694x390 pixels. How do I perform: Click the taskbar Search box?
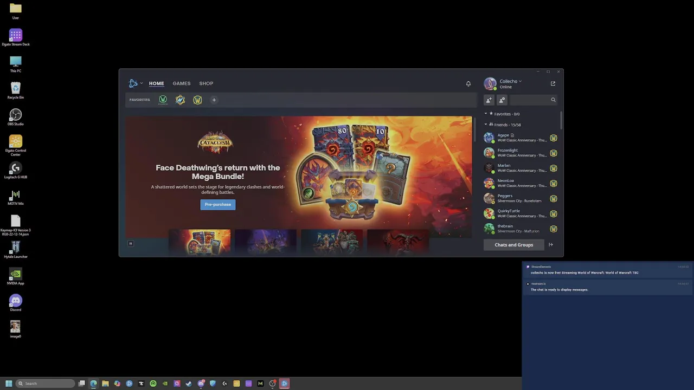(x=46, y=383)
